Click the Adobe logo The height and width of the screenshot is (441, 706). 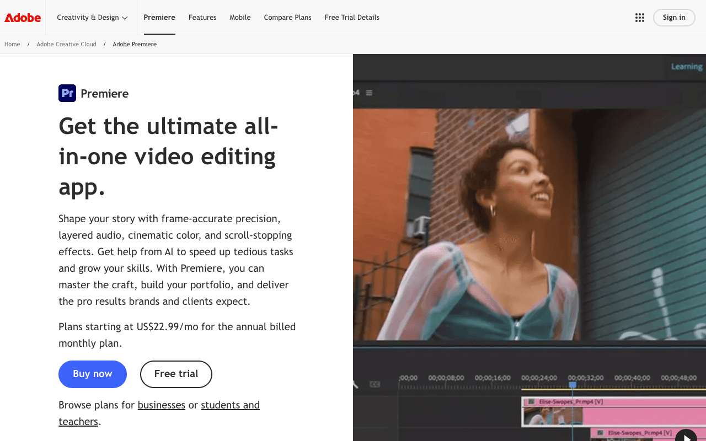pyautogui.click(x=22, y=17)
